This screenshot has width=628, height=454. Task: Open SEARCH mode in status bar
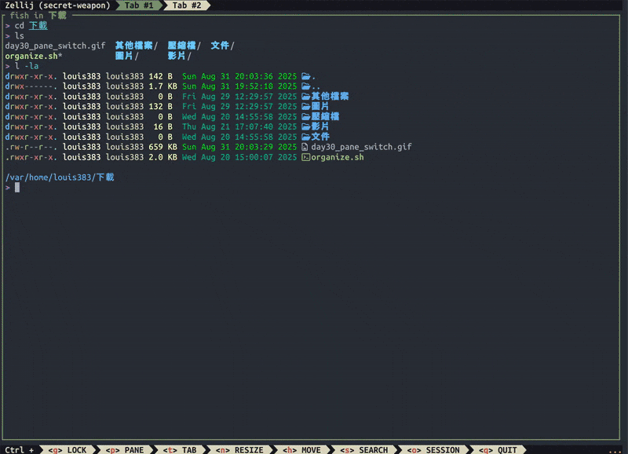tap(363, 449)
